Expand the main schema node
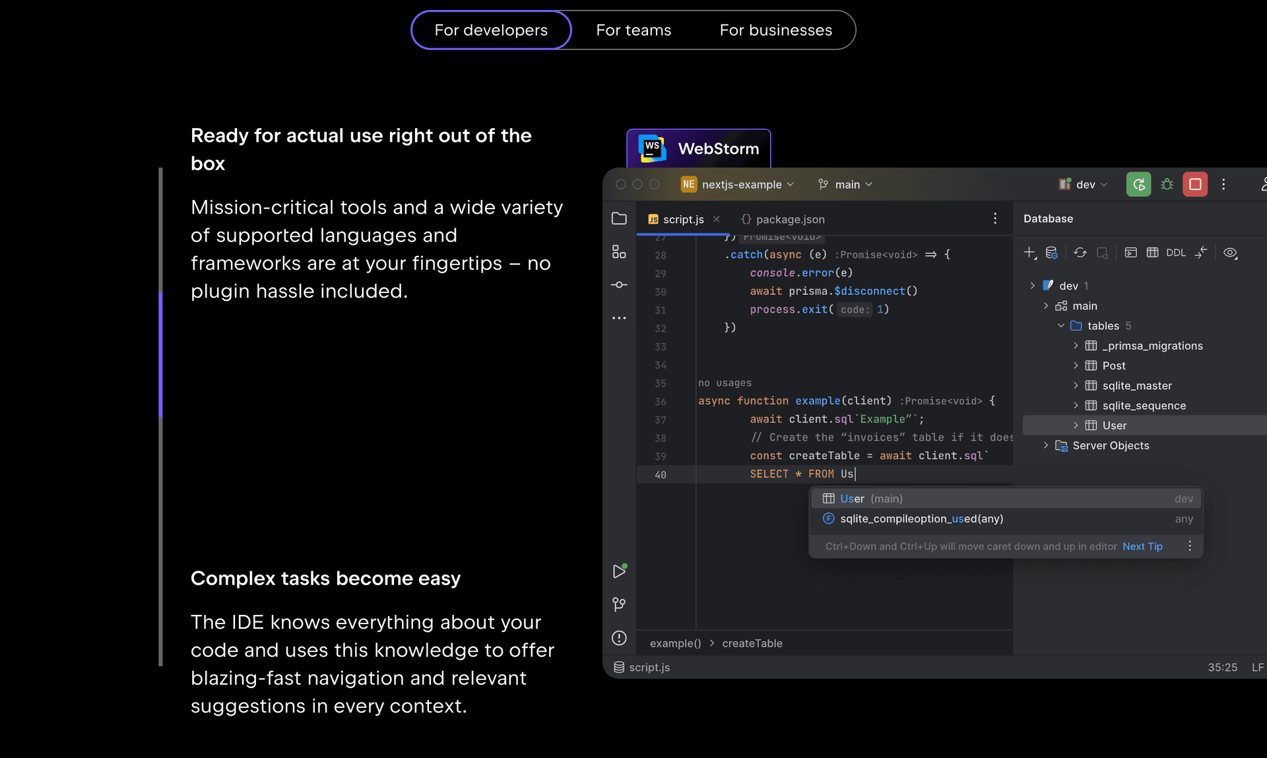Viewport: 1267px width, 758px height. [x=1046, y=306]
